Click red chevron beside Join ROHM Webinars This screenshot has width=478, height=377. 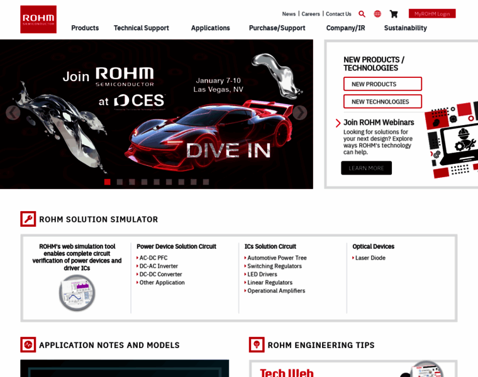(338, 123)
